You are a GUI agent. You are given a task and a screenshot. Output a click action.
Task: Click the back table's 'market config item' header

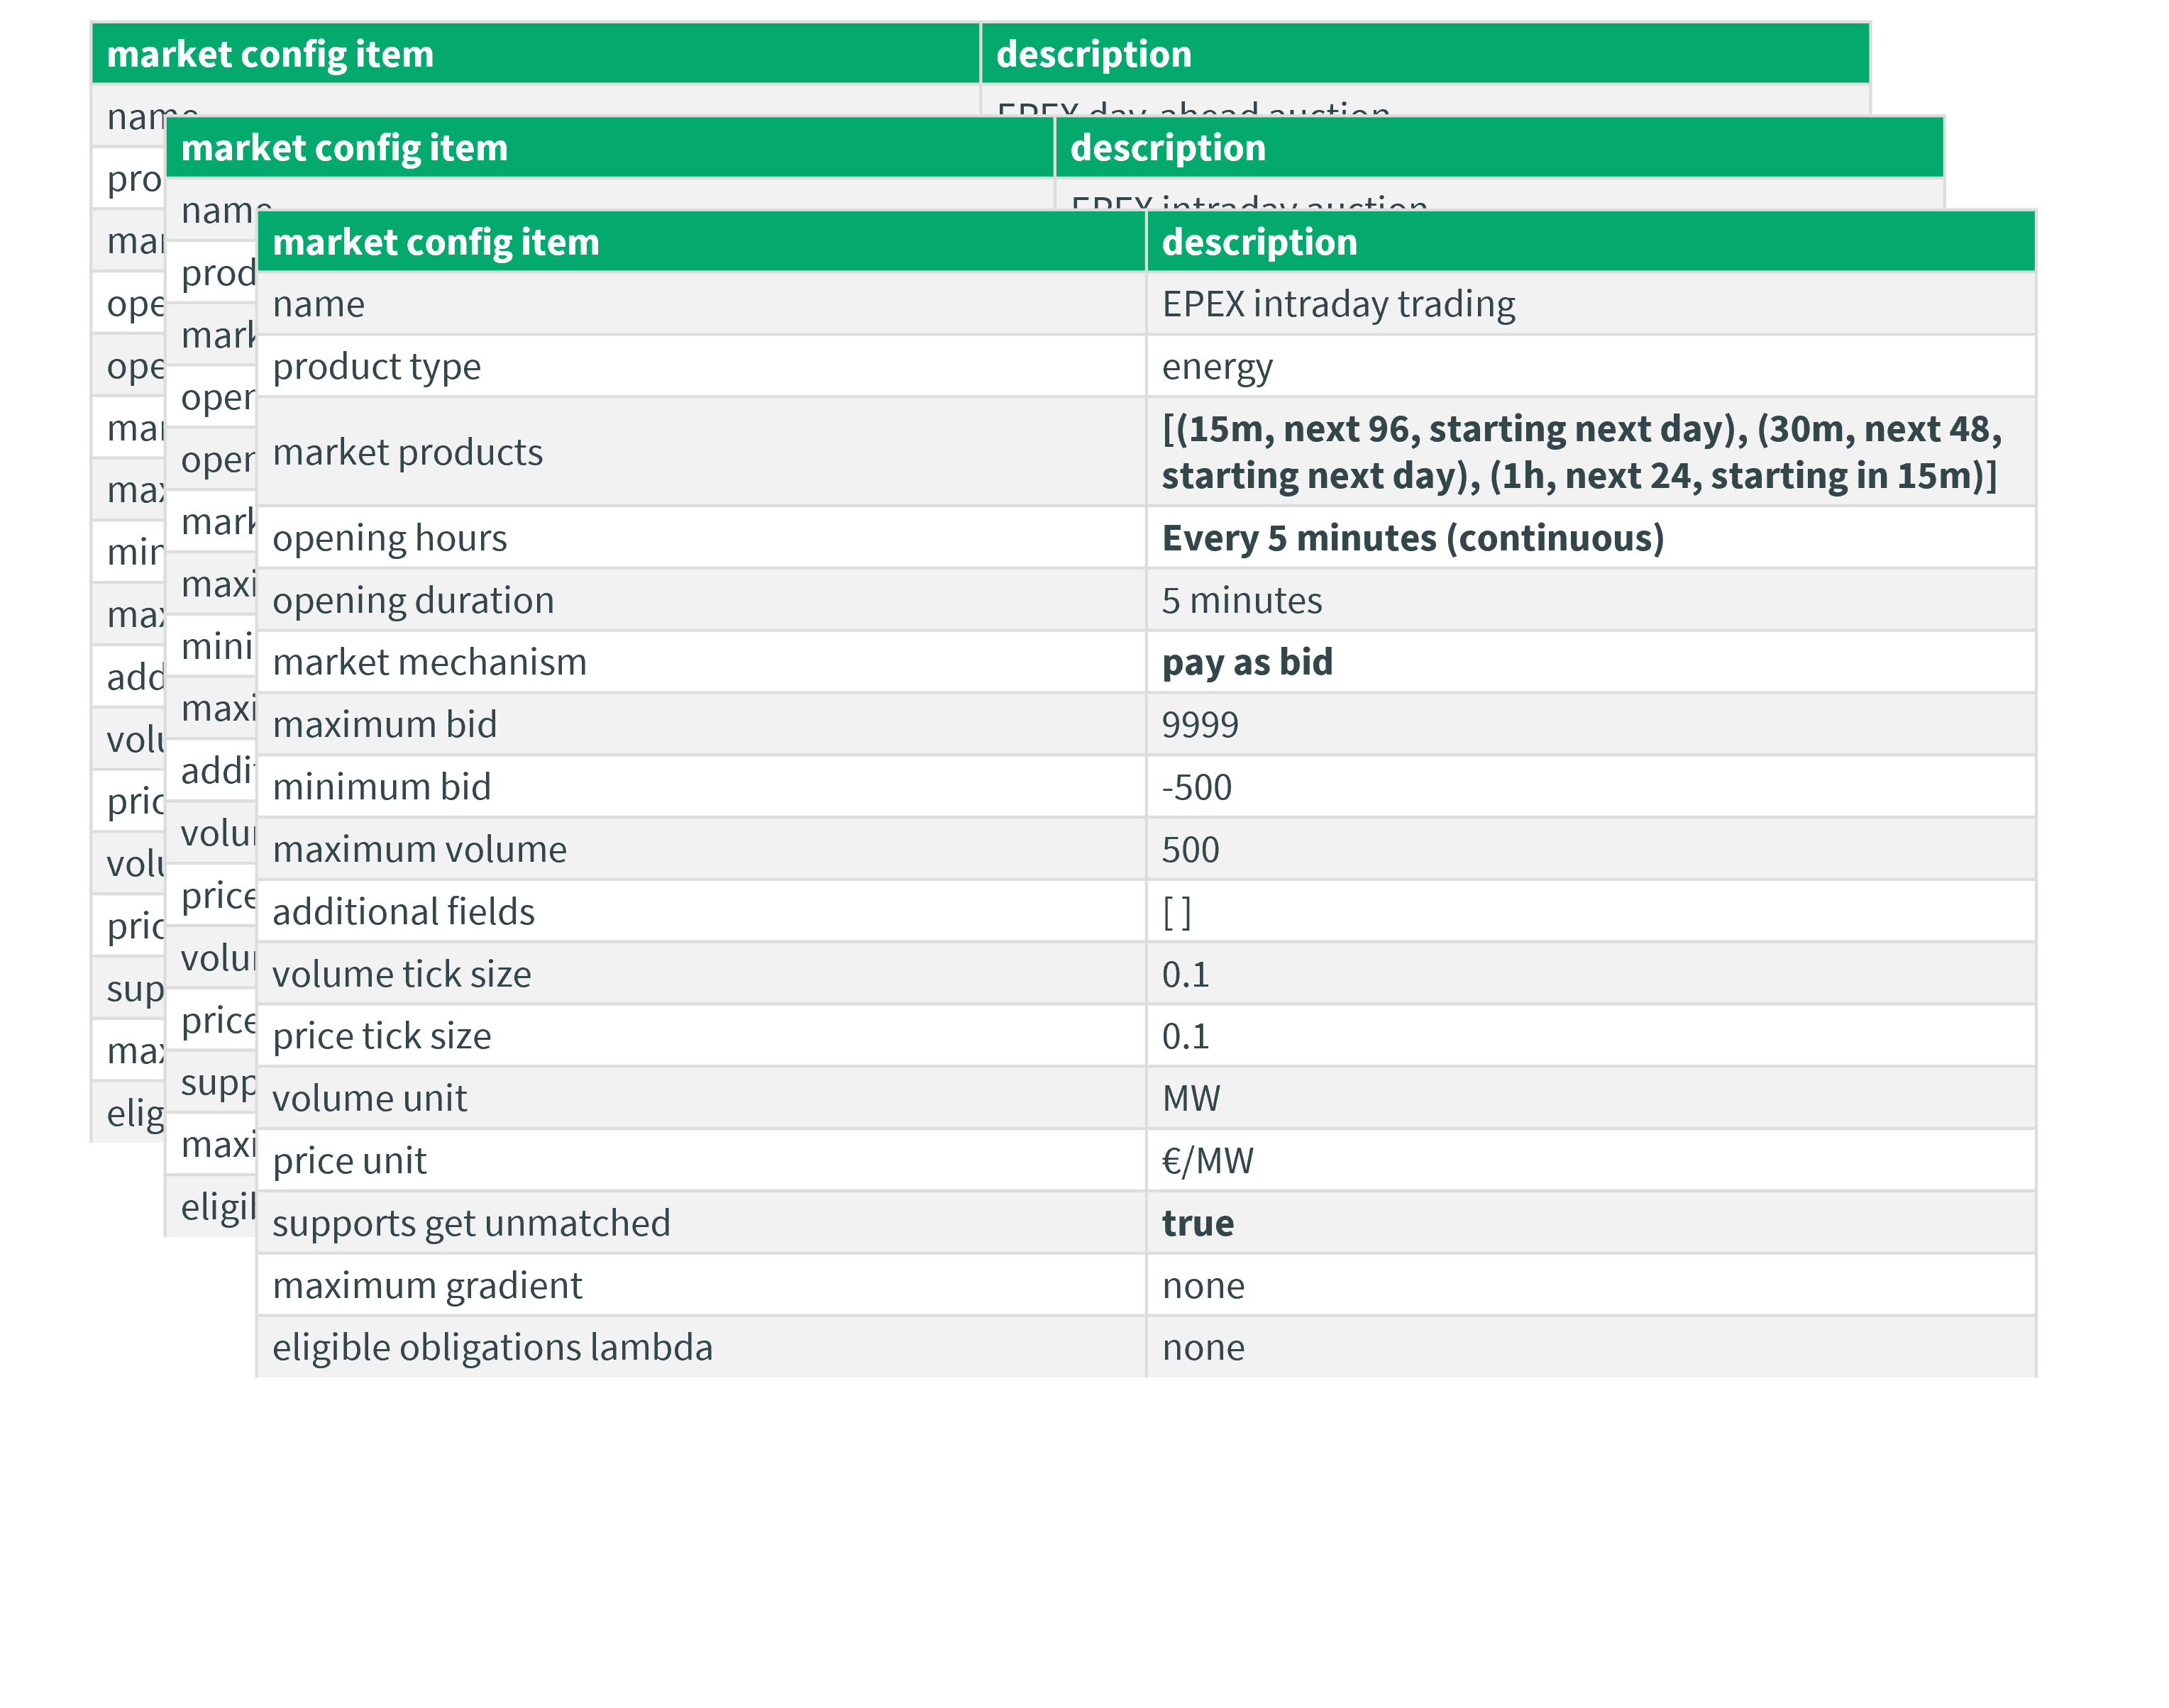pyautogui.click(x=270, y=54)
